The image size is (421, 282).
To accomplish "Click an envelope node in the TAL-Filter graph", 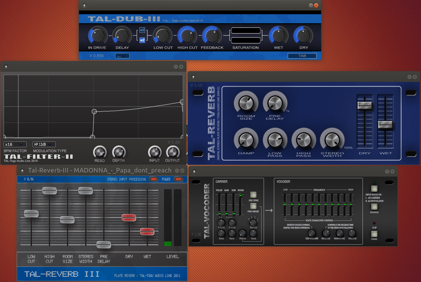I will 94,112.
